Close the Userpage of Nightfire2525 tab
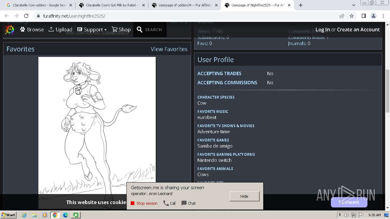This screenshot has width=390, height=219. point(289,5)
